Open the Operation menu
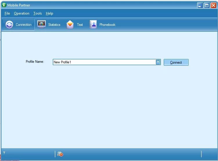Screen dimensions: 218x161 tap(21, 13)
